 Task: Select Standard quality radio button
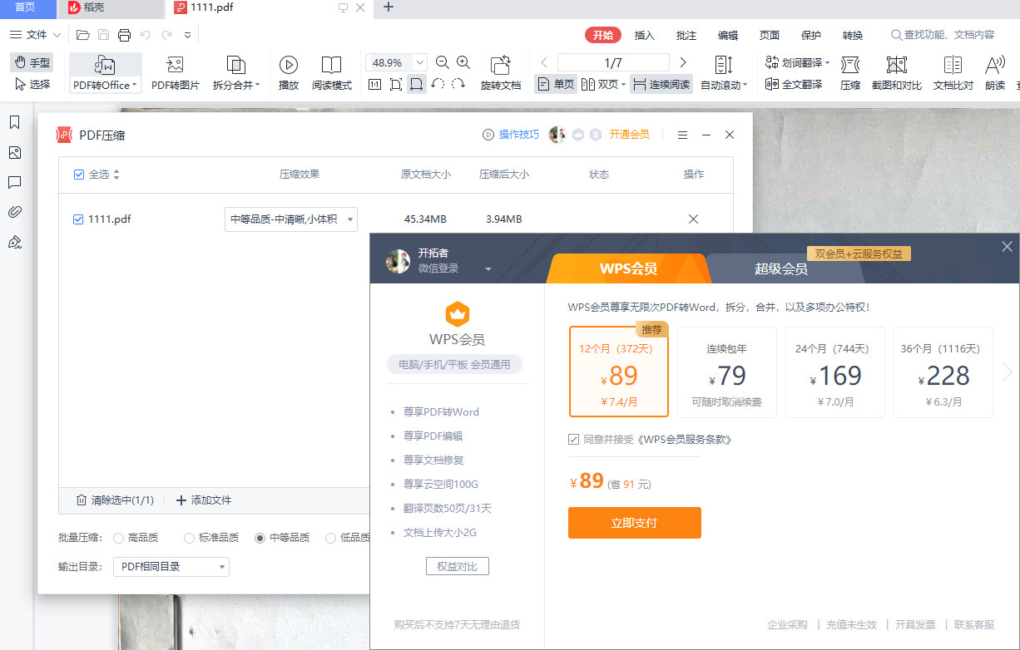coord(189,538)
